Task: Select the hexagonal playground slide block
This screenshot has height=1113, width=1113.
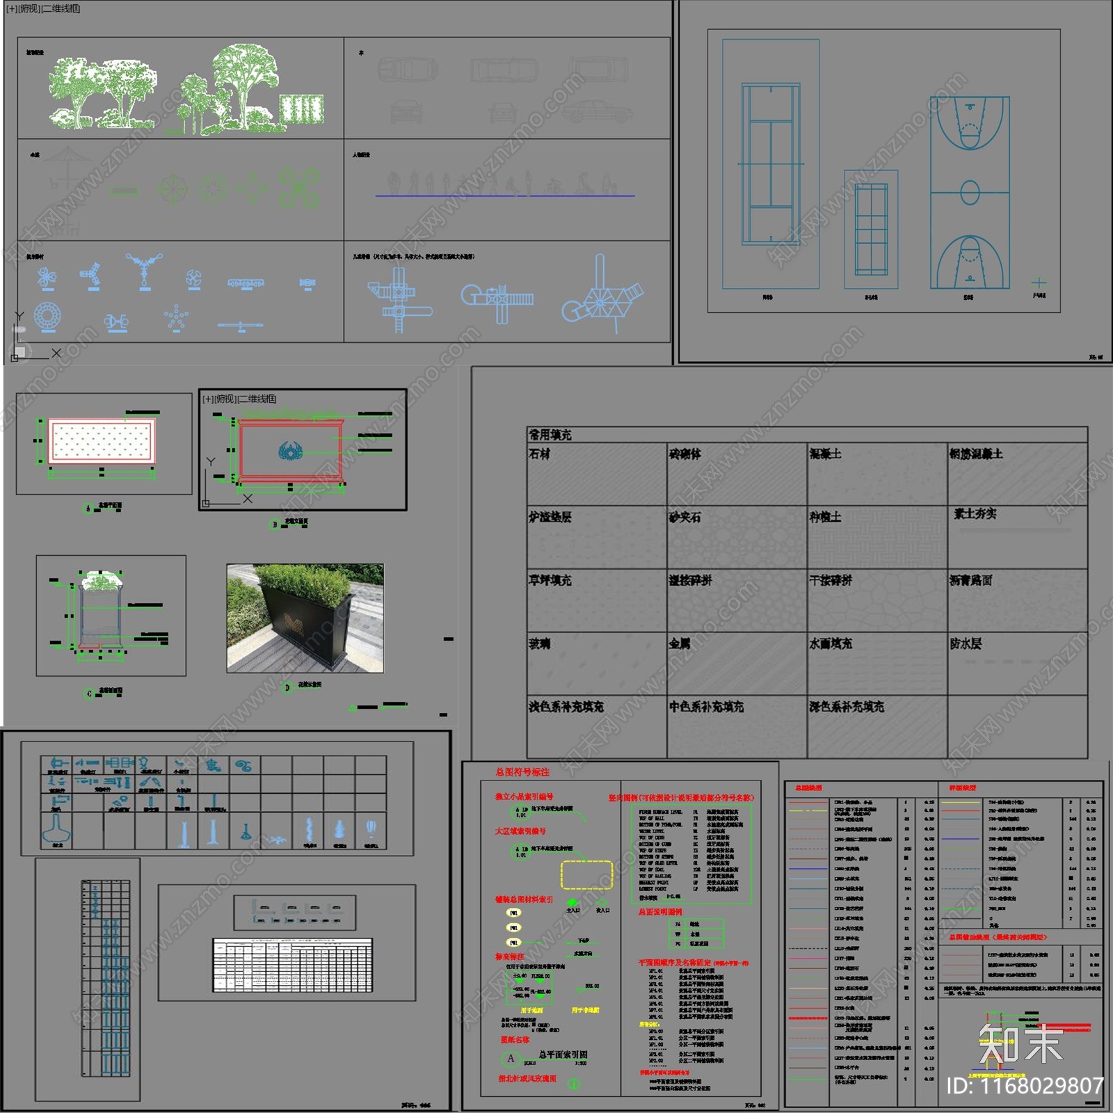Action: tap(602, 294)
